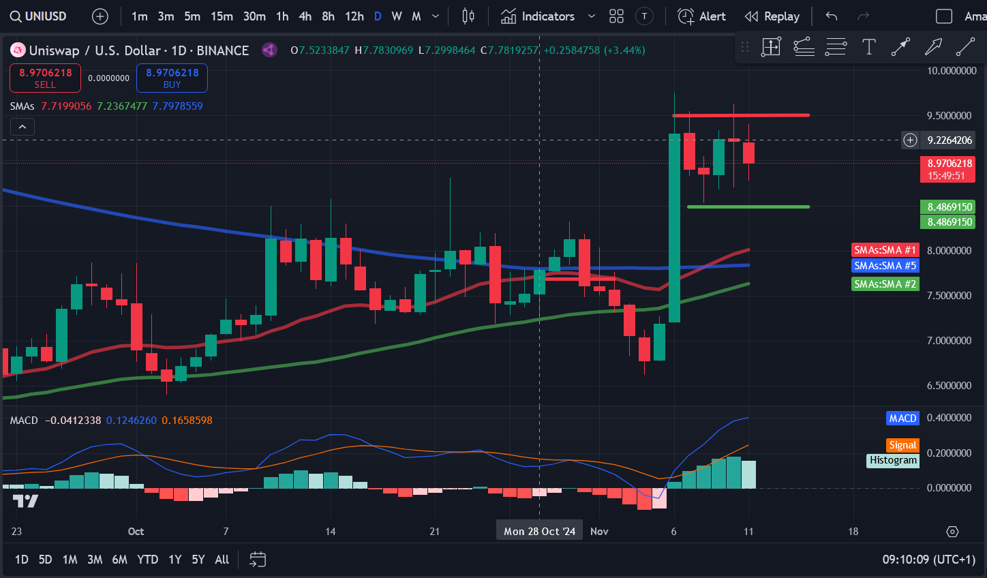Set range to 6M

coord(119,560)
